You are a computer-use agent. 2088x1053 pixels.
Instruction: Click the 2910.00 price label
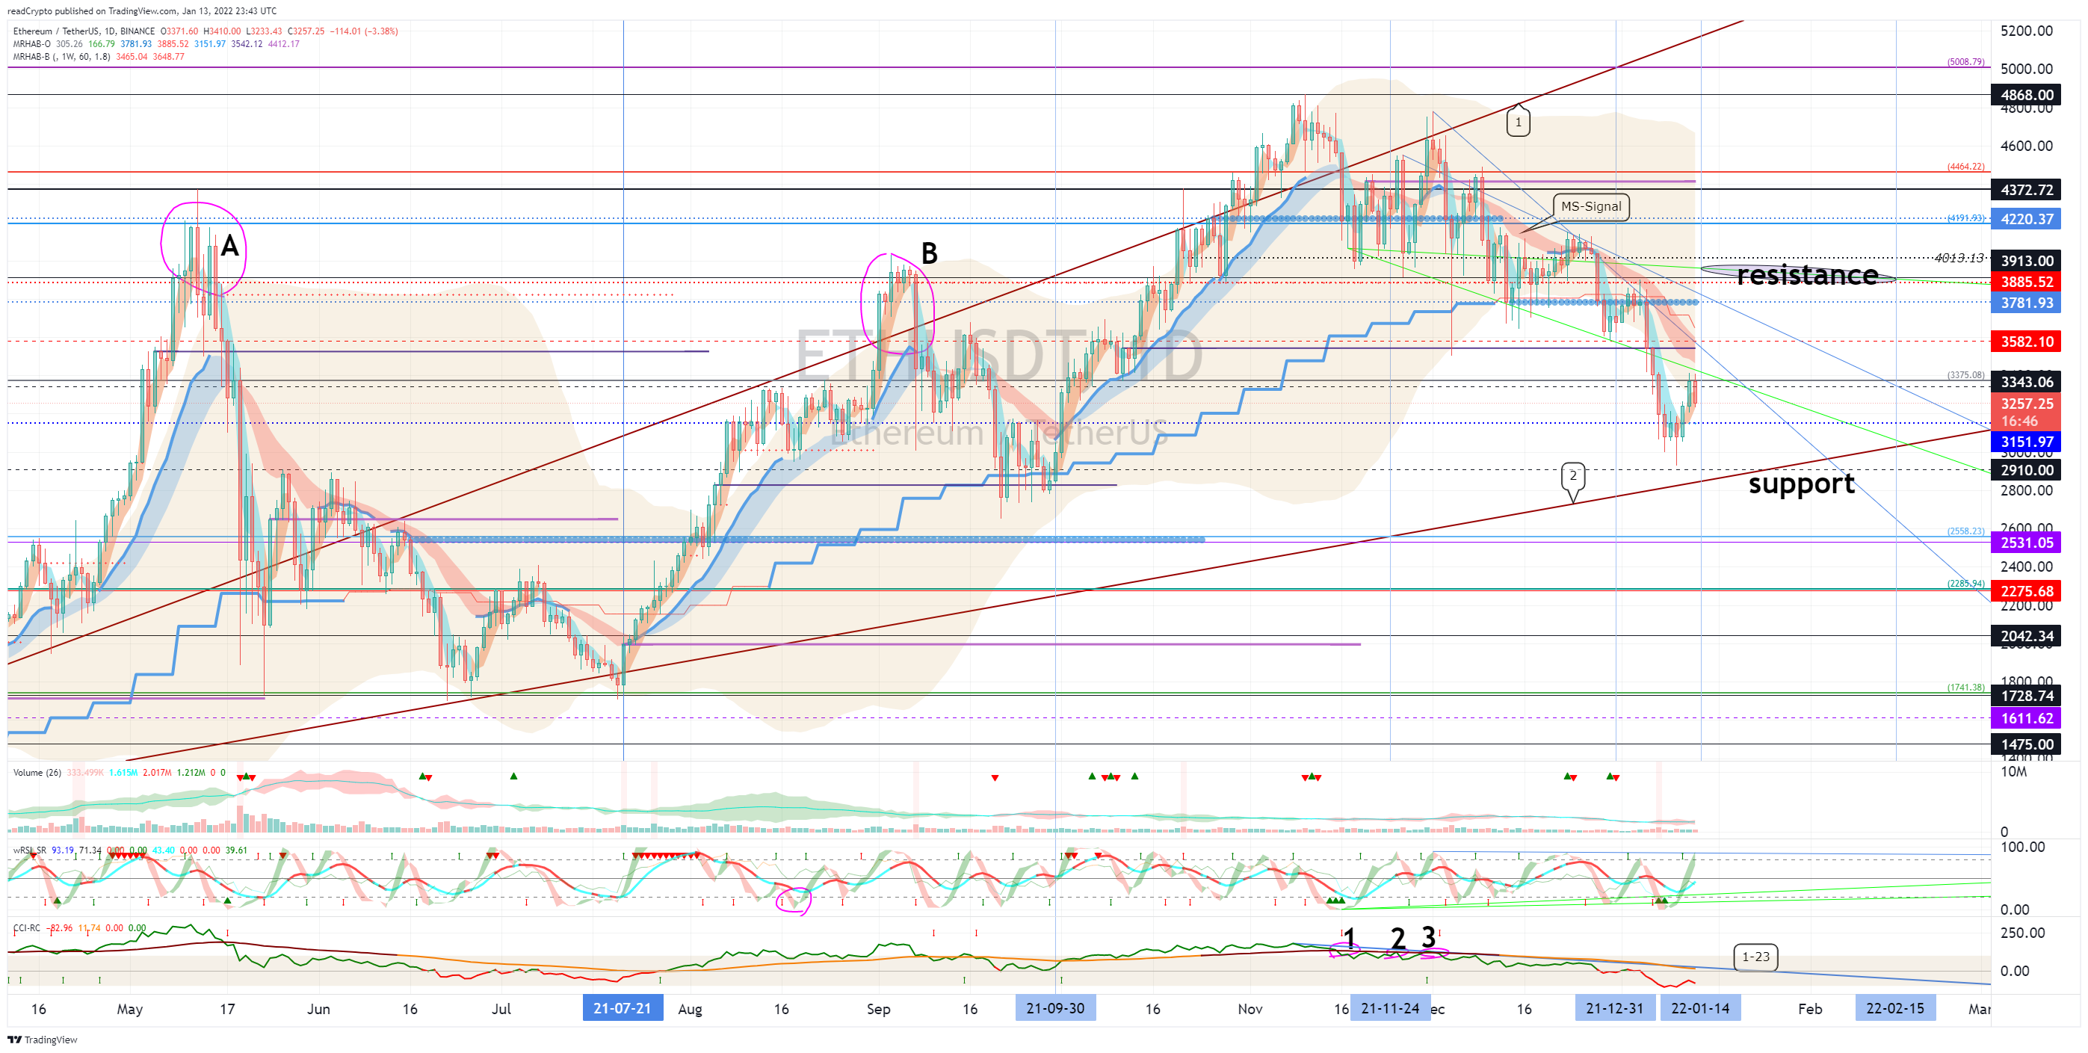2025,470
